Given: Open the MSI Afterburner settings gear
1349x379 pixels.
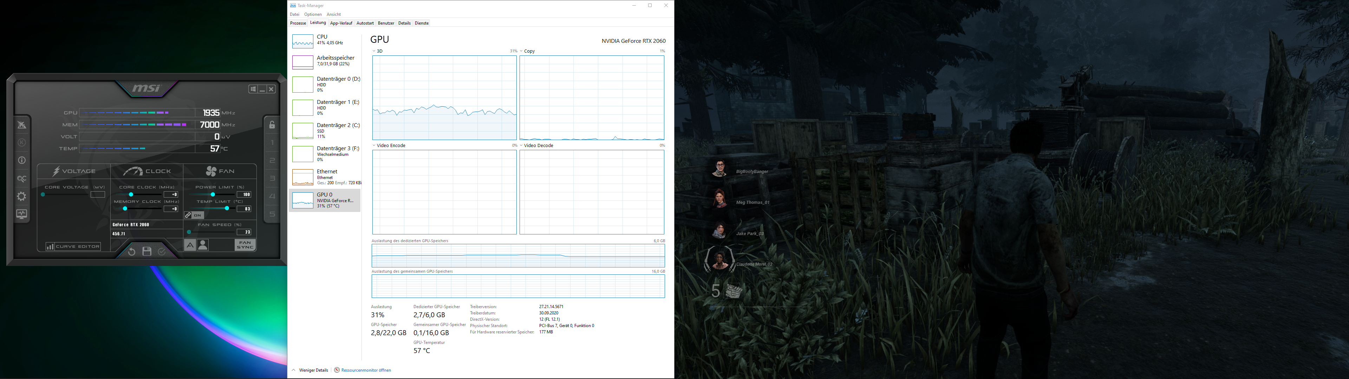Looking at the screenshot, I should click(x=21, y=196).
